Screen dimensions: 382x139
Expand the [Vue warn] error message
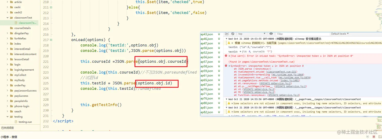coord(229,56)
